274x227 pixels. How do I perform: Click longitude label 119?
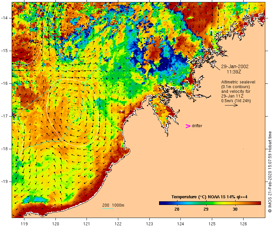coord(24,224)
